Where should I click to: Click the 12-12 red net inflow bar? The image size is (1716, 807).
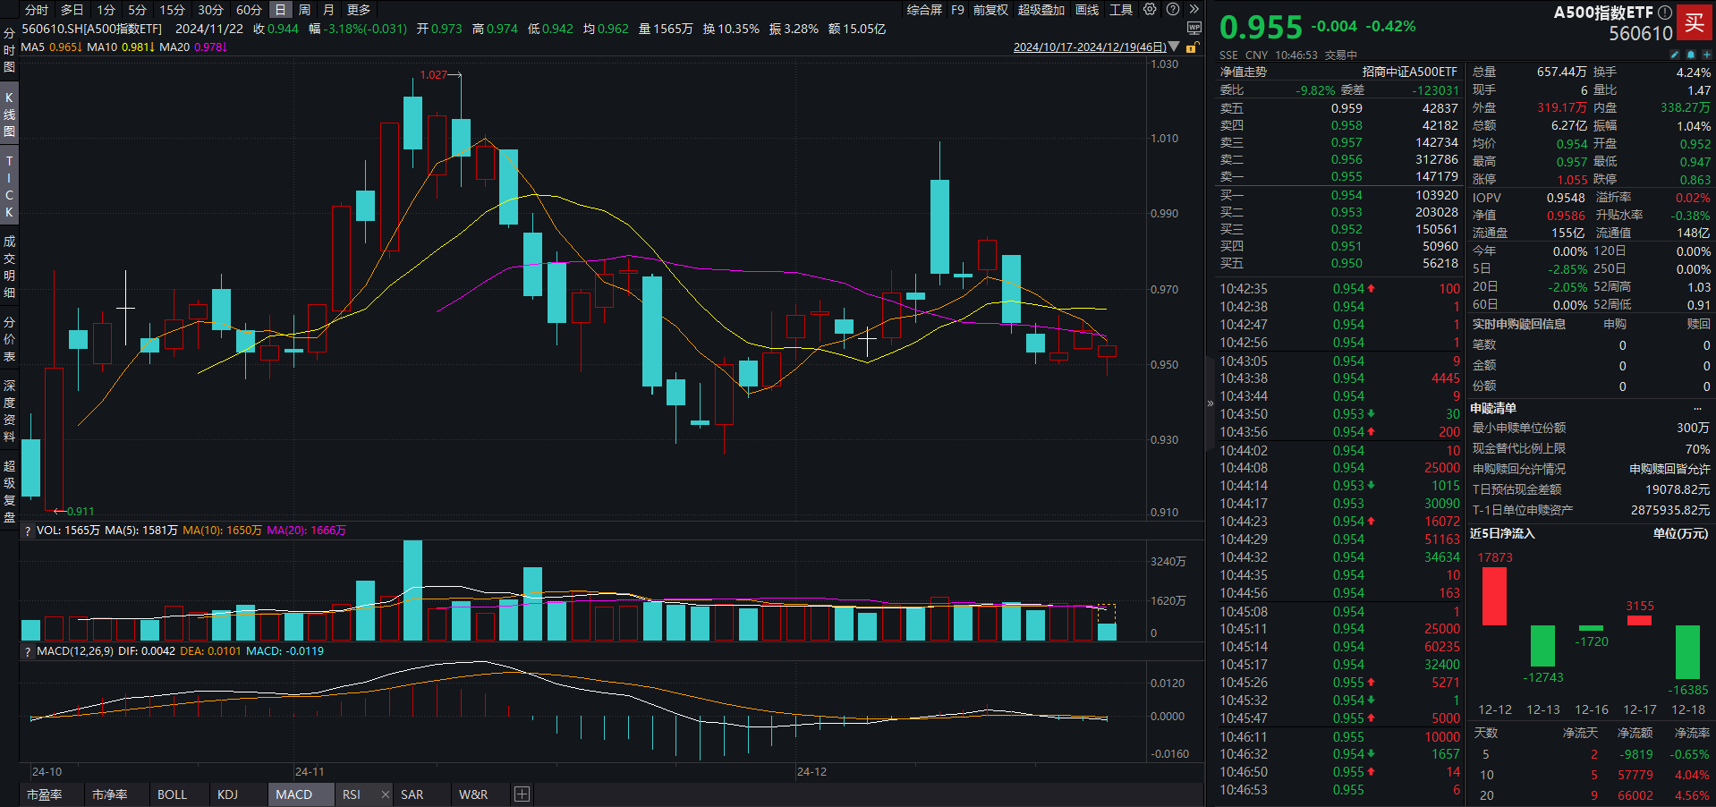click(1494, 596)
